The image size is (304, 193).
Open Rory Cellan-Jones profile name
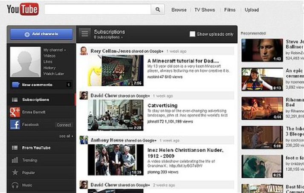pos(111,51)
